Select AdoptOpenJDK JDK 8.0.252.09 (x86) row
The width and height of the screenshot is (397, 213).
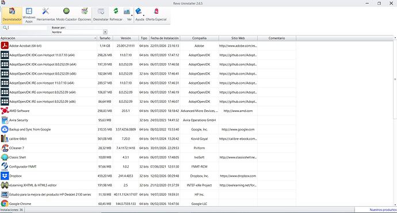click(148, 73)
